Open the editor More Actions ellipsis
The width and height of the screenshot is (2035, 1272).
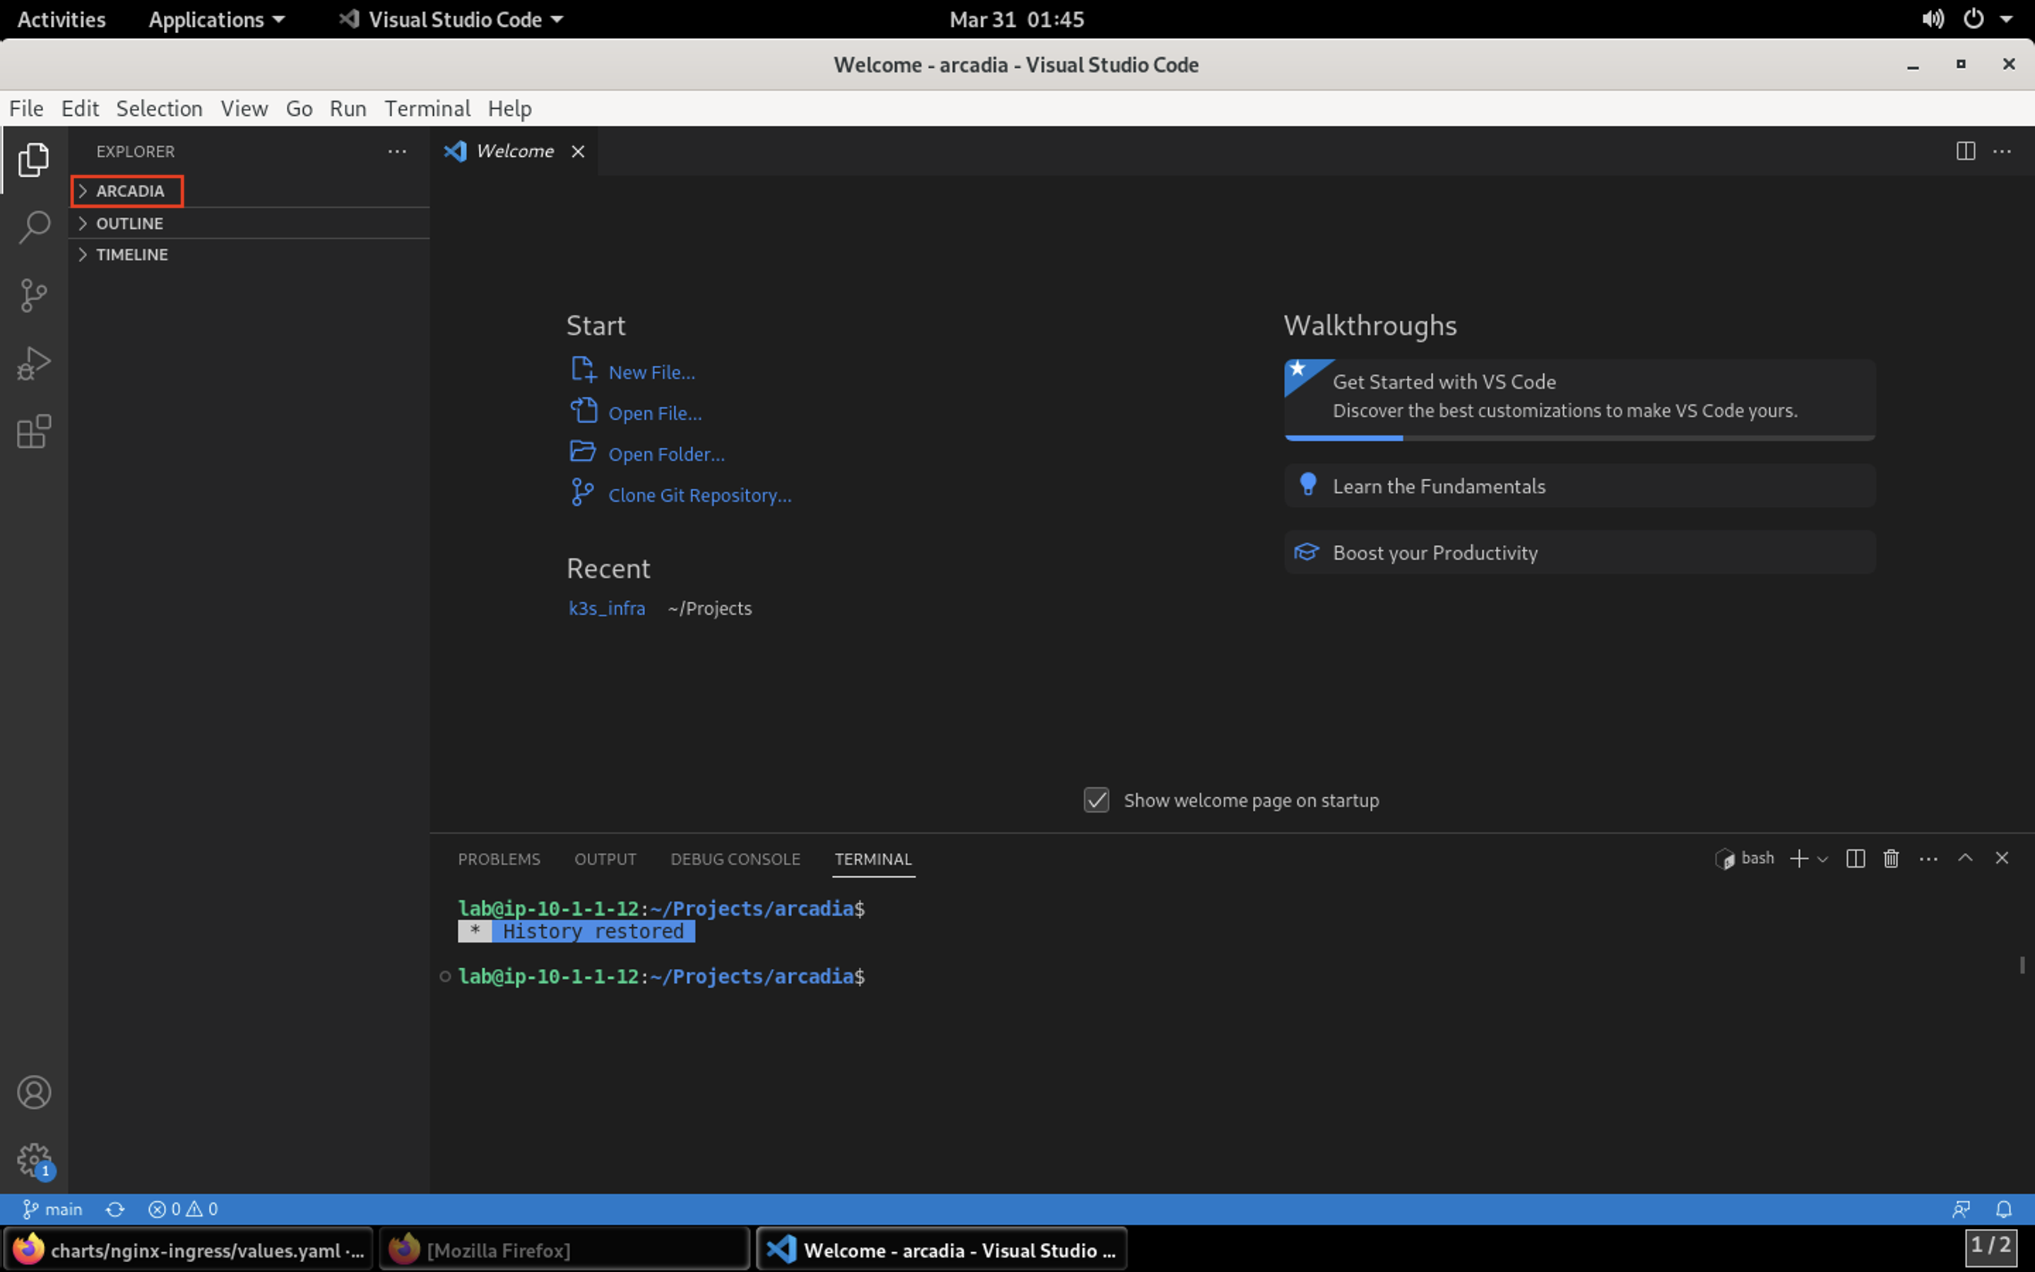click(x=2002, y=151)
